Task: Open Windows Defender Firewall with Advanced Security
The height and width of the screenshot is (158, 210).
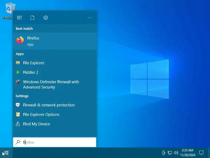Action: pyautogui.click(x=55, y=84)
